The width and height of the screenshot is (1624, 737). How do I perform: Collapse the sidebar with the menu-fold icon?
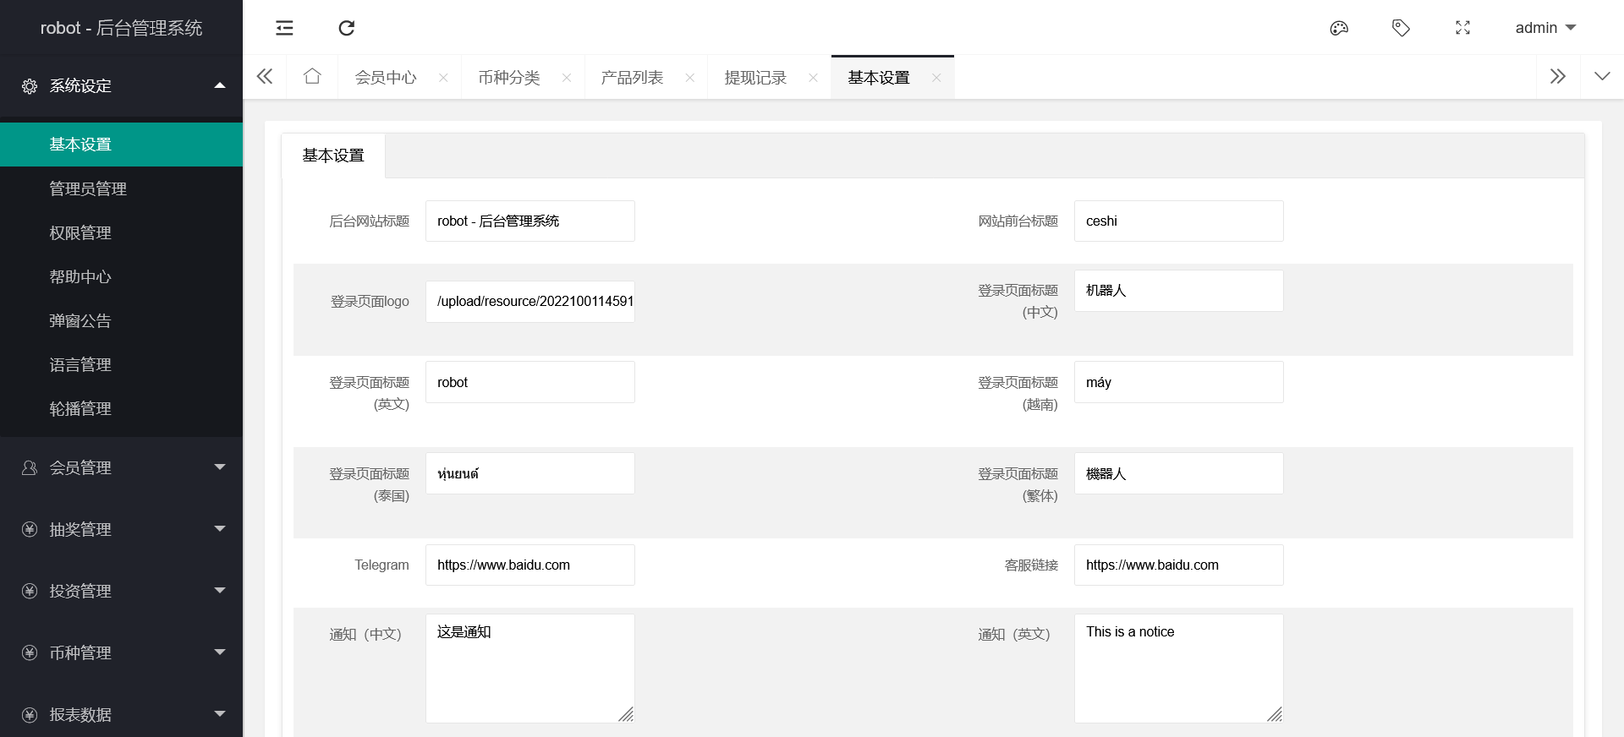coord(284,28)
